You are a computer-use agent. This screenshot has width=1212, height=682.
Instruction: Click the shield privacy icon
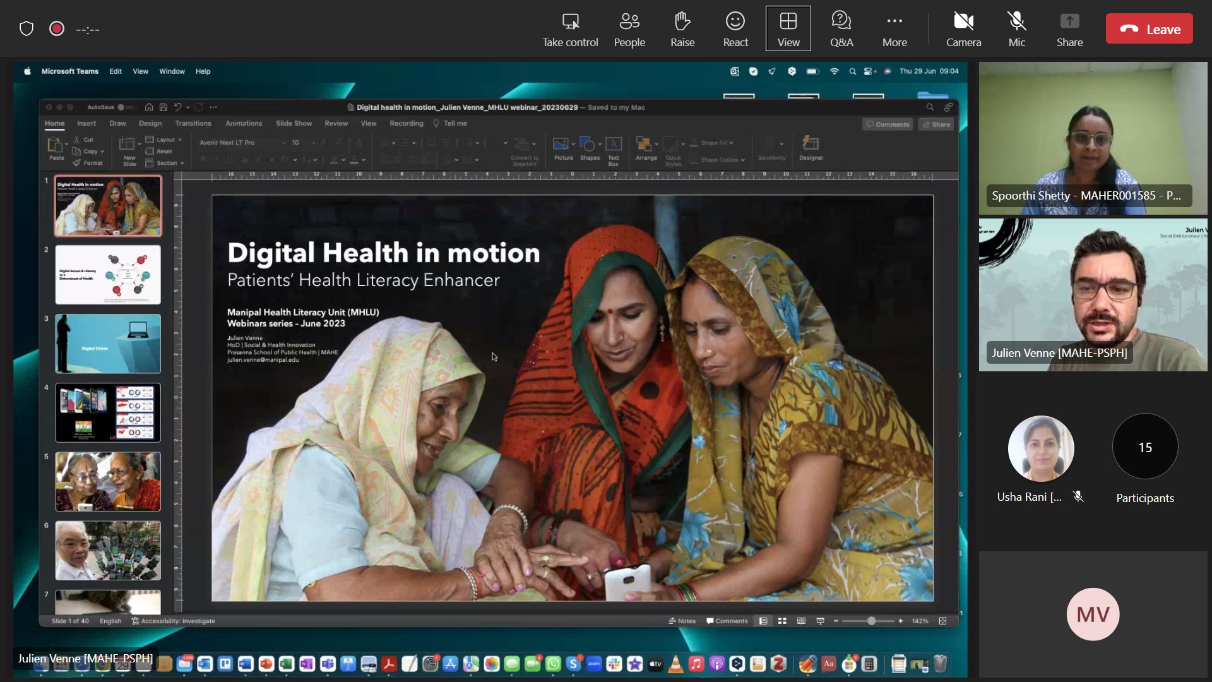tap(27, 29)
